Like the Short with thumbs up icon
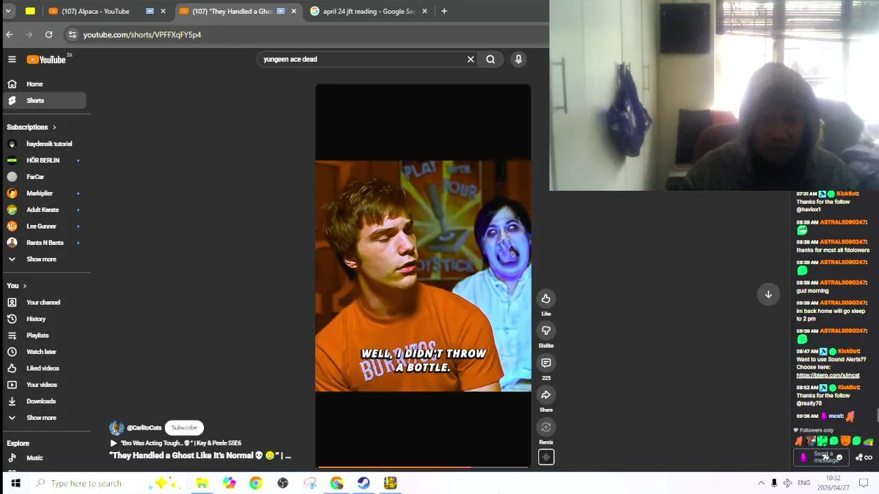Image resolution: width=879 pixels, height=494 pixels. point(546,298)
